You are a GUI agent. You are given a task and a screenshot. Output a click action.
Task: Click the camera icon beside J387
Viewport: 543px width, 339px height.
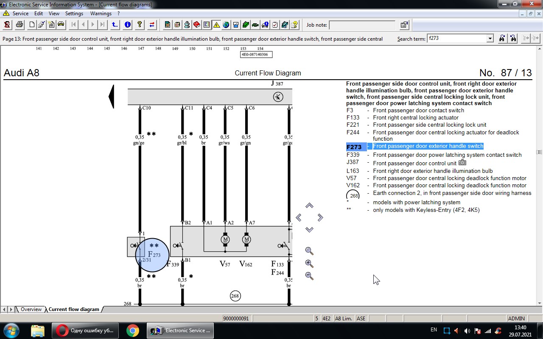pyautogui.click(x=462, y=163)
